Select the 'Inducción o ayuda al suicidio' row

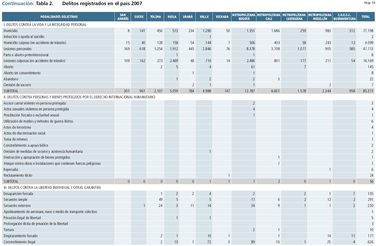tap(24, 37)
